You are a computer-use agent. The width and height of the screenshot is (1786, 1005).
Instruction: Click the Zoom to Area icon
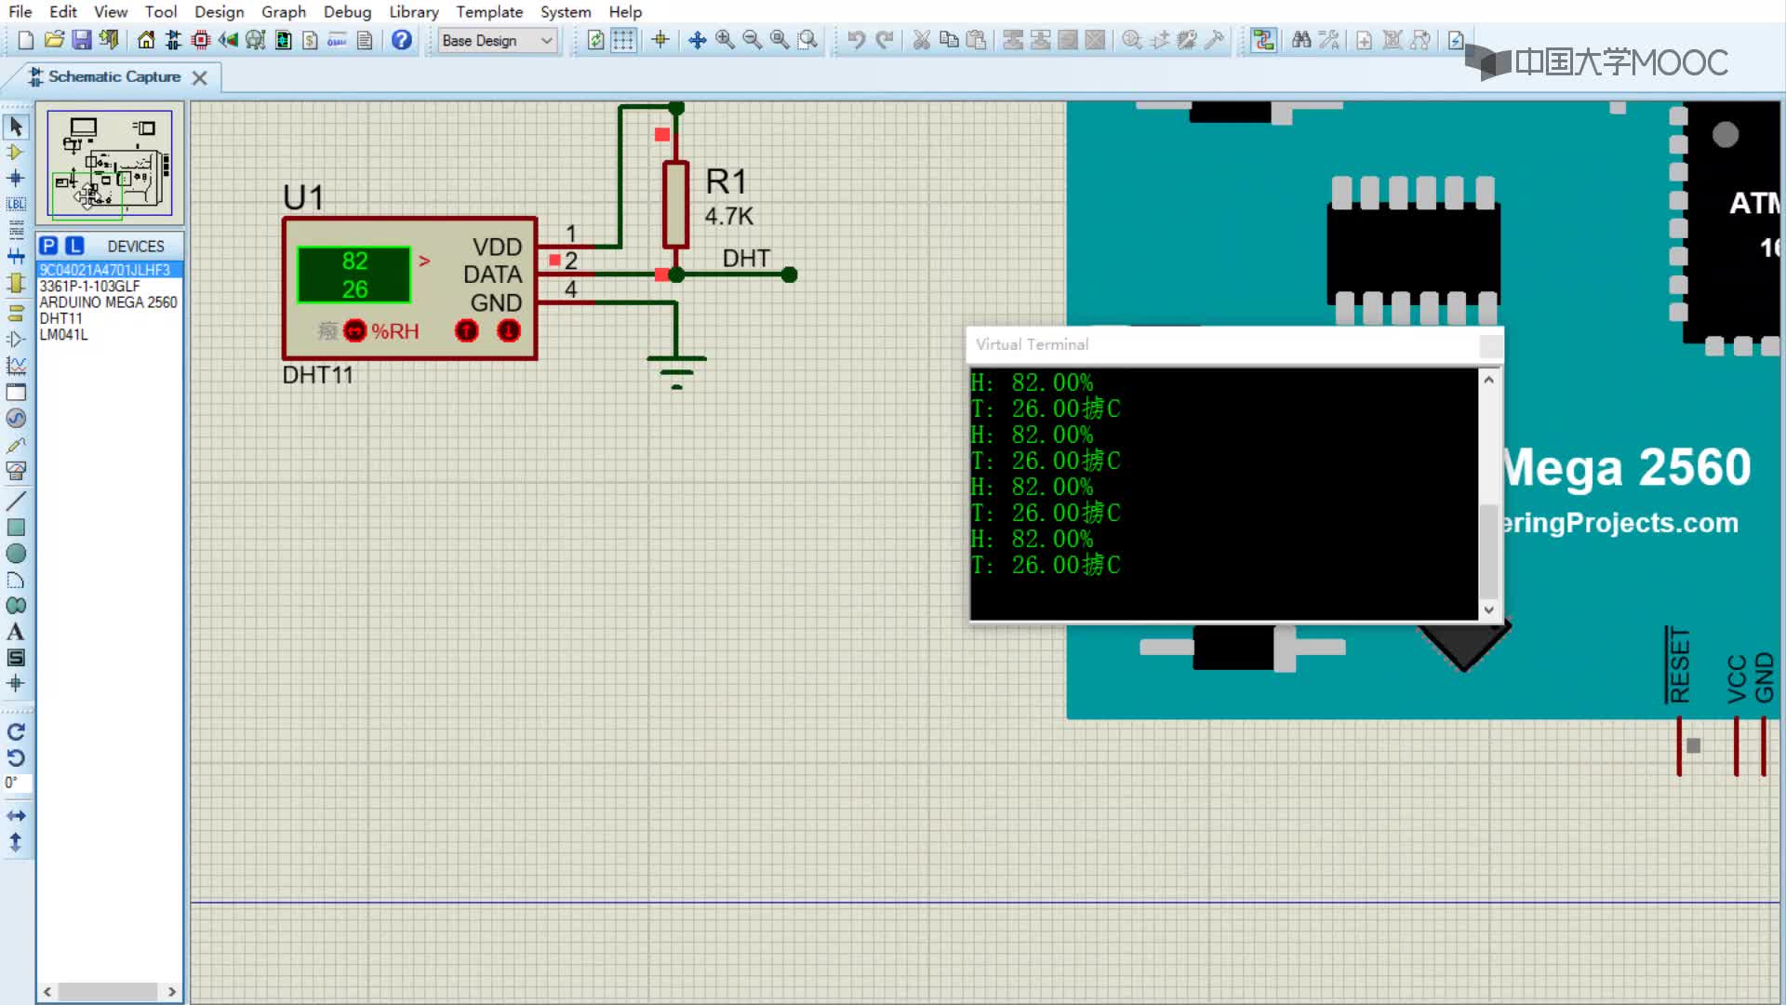807,40
